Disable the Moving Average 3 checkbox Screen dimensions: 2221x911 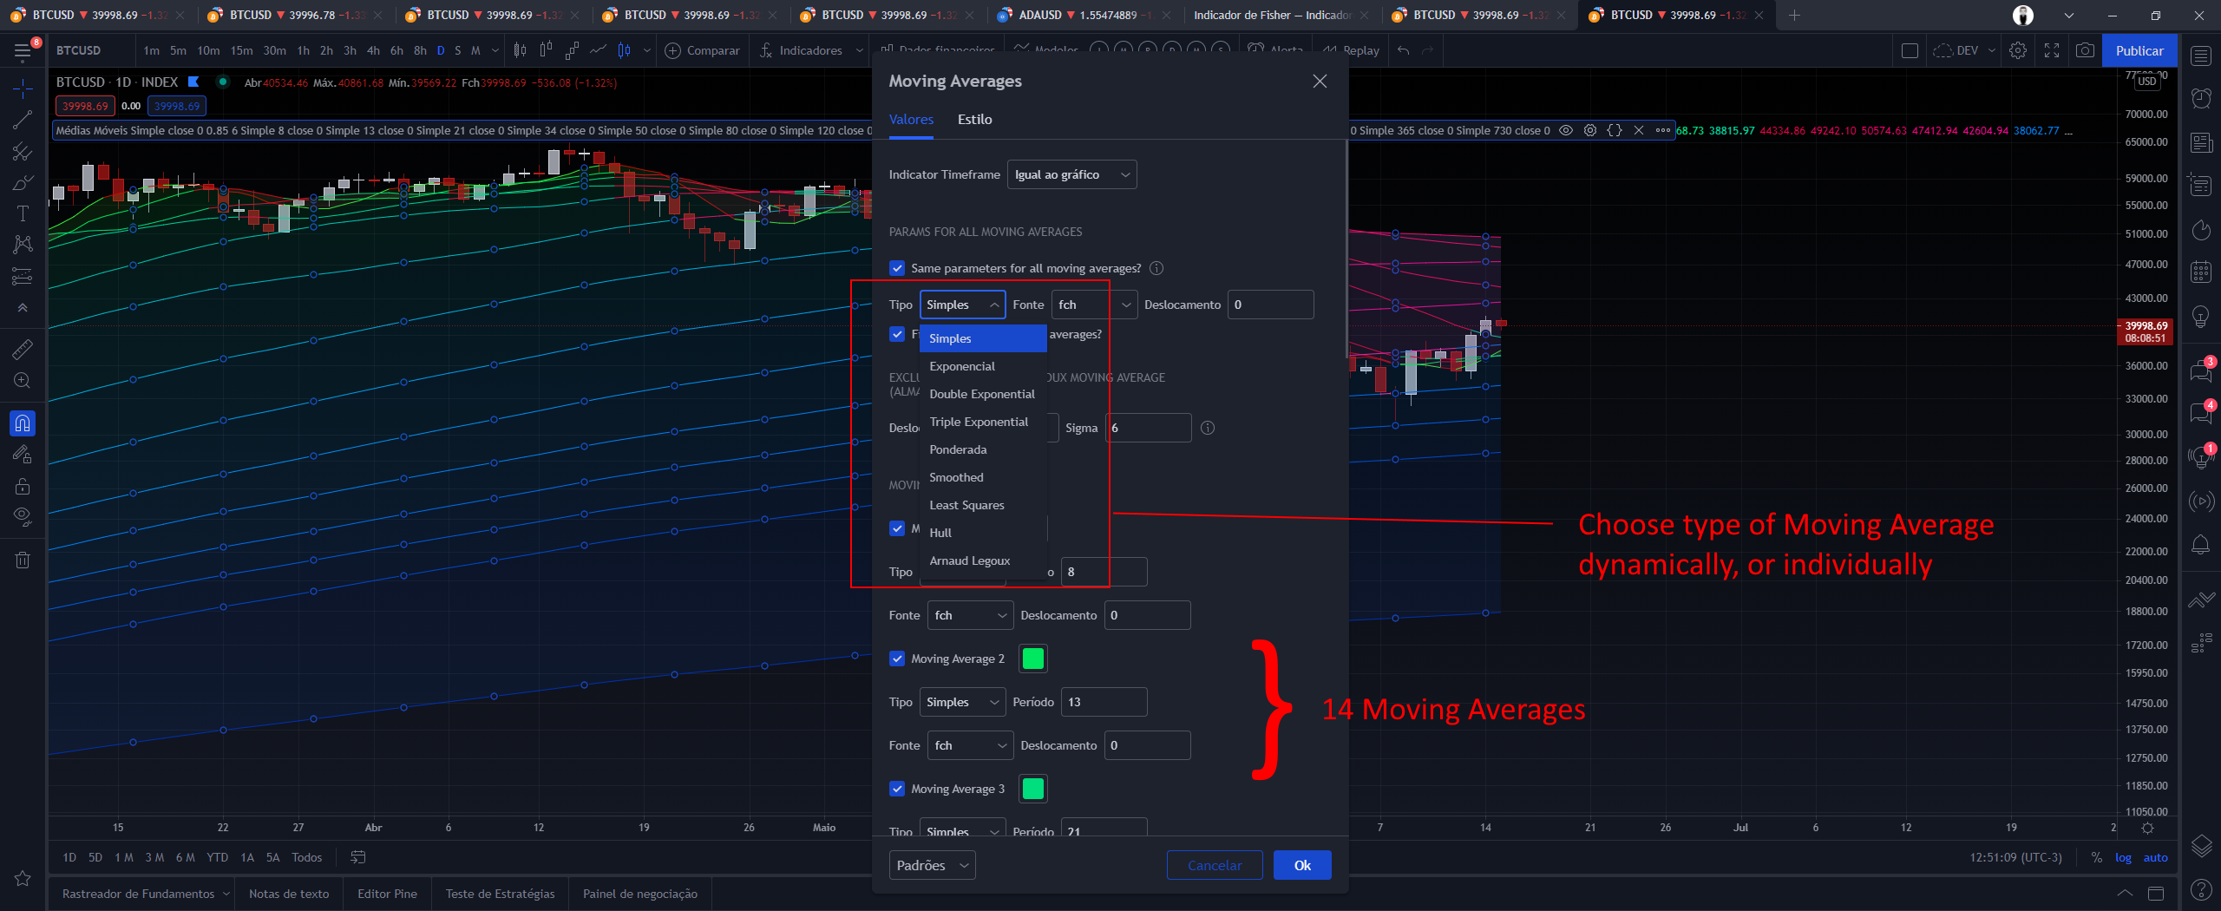point(897,789)
